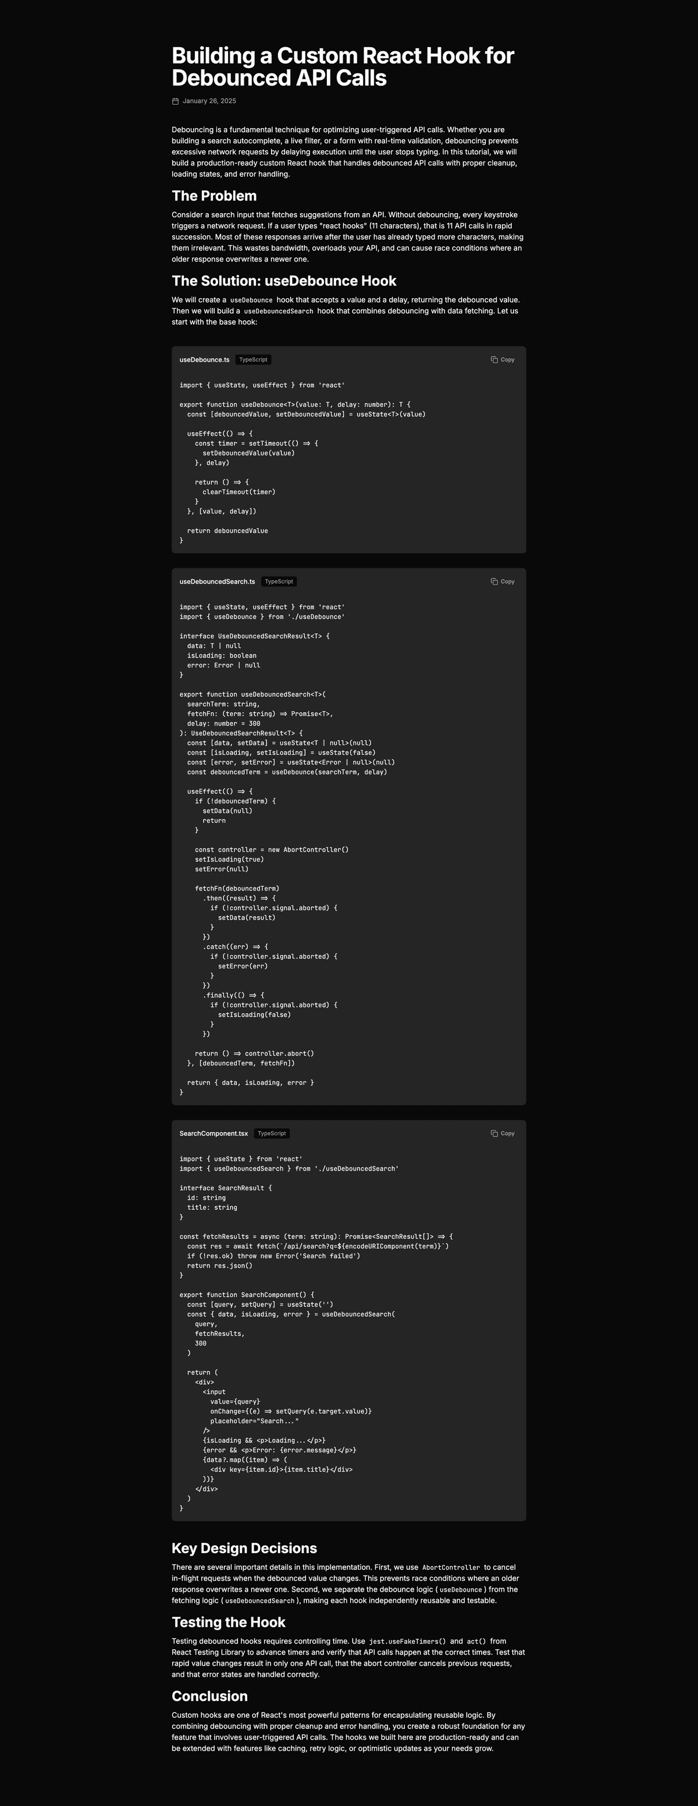Click the January 26, 2025 date text
The width and height of the screenshot is (698, 1806).
point(209,101)
